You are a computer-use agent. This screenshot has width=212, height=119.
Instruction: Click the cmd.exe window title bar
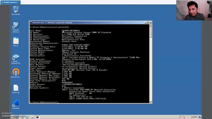tap(86, 22)
